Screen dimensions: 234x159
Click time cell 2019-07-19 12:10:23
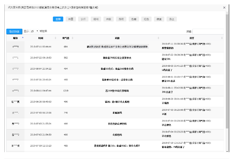tap(41, 146)
